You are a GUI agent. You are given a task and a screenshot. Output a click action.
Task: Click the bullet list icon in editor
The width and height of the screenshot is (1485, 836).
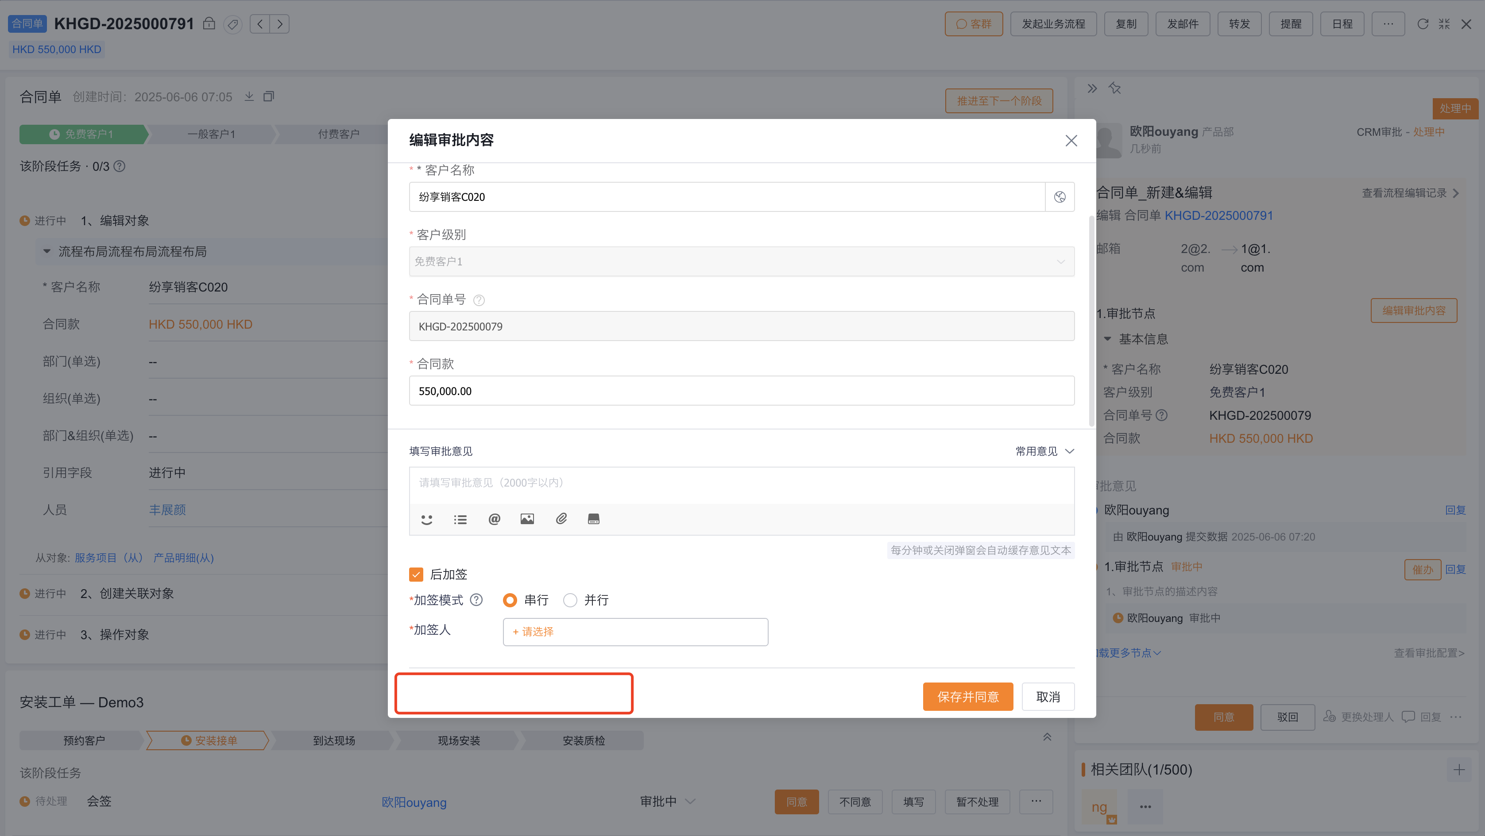tap(460, 519)
